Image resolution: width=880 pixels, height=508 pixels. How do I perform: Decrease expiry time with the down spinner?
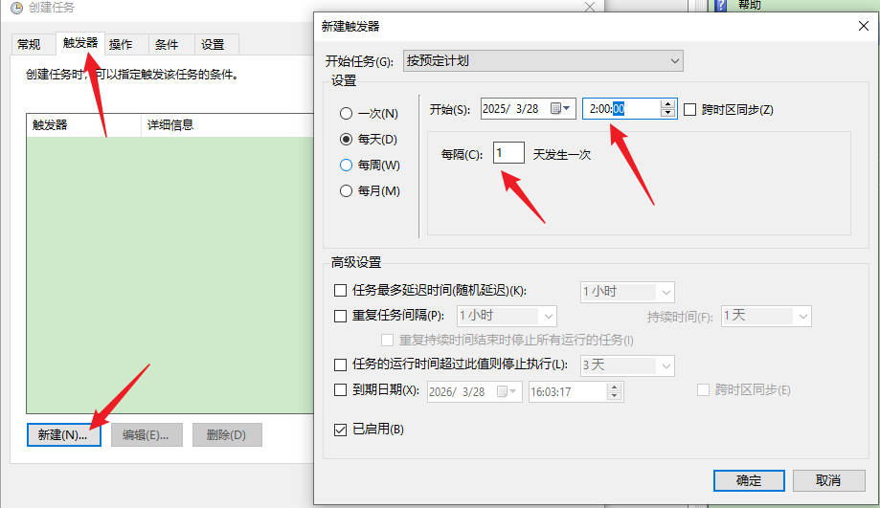click(x=614, y=395)
